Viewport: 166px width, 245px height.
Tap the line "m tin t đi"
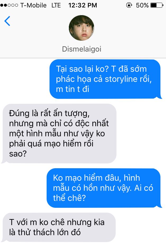73,89
